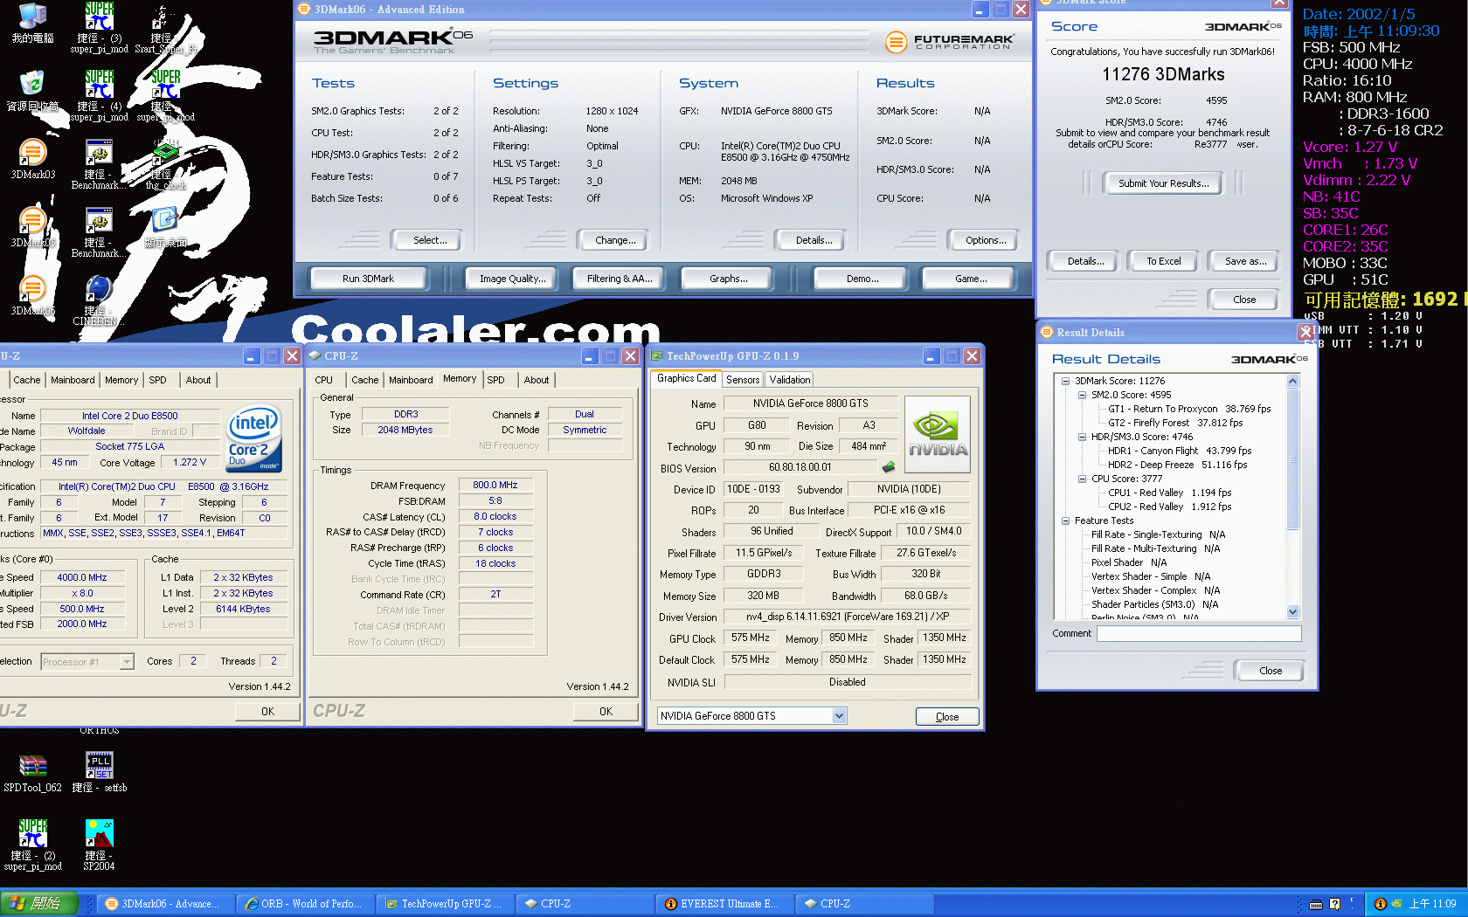Click the Windows Start button
The width and height of the screenshot is (1468, 917).
(x=39, y=904)
